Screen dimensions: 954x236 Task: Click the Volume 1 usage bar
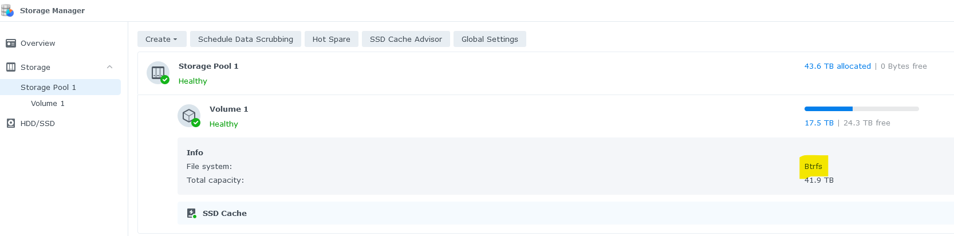[861, 109]
